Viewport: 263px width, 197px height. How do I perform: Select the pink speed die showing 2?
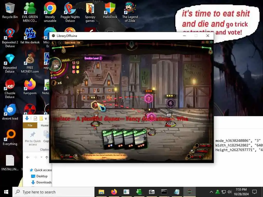coord(149,99)
